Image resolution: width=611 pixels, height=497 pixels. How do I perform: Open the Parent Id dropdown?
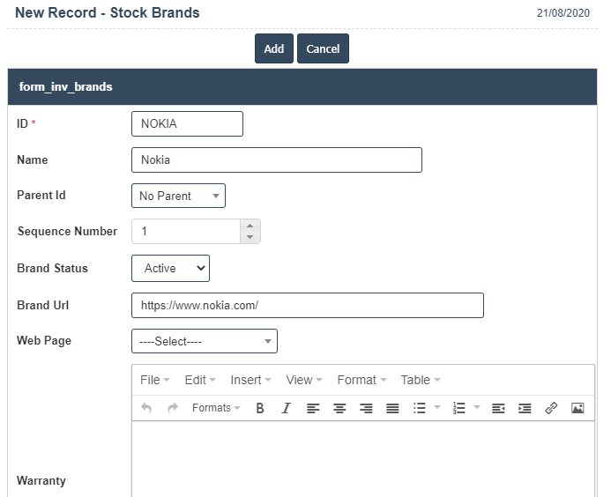pos(178,196)
